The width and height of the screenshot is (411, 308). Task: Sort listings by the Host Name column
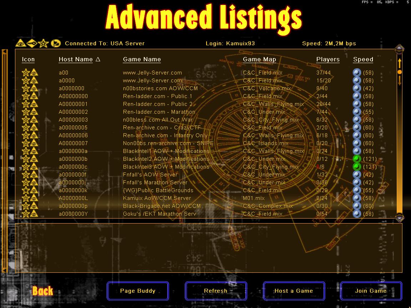pos(76,60)
